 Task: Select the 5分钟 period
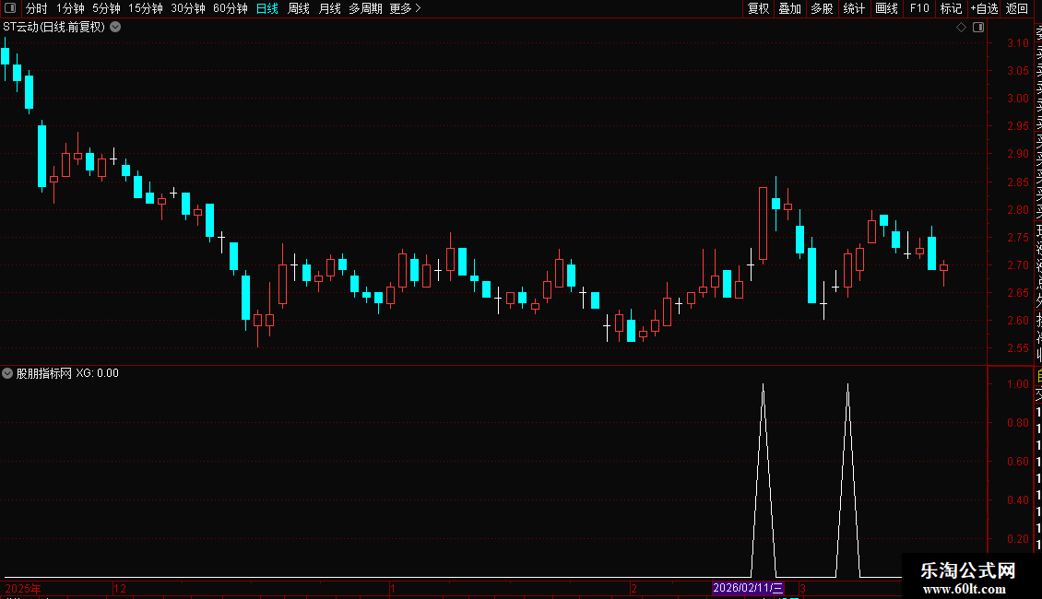pyautogui.click(x=106, y=8)
